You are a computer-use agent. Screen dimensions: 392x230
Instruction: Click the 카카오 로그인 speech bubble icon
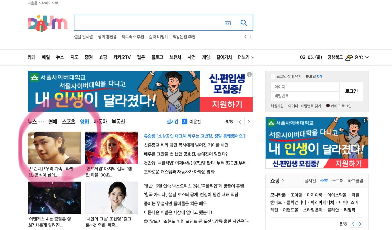(328, 106)
